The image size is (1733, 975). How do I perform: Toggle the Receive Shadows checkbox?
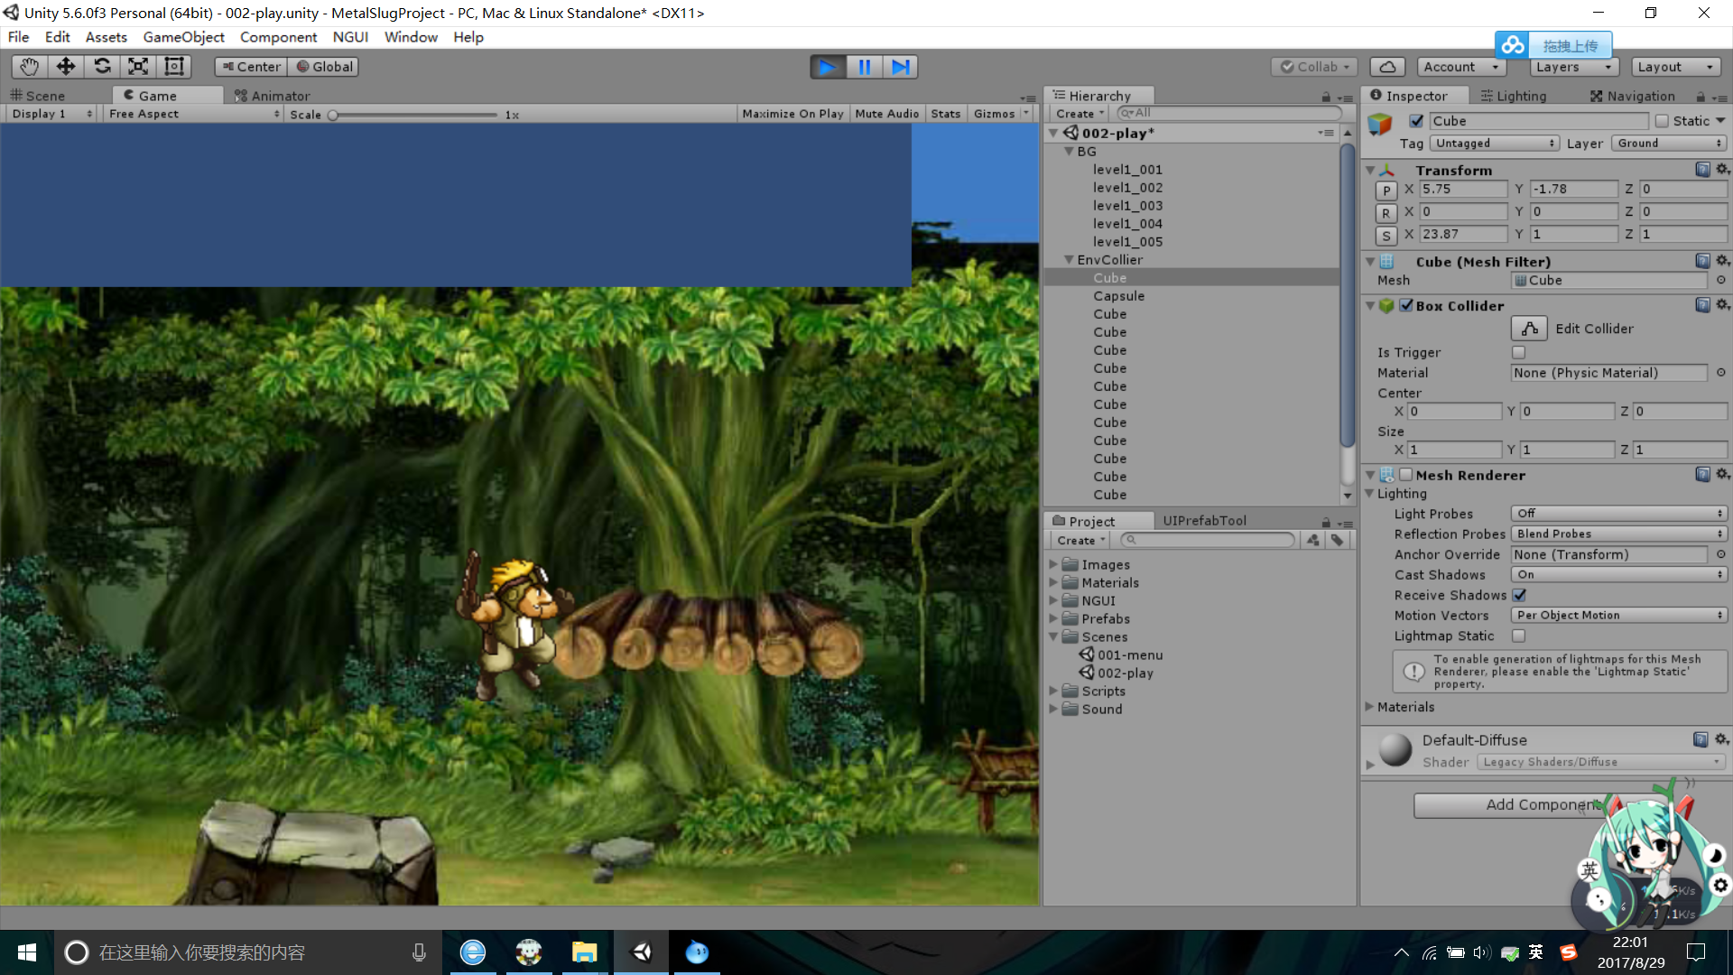[x=1519, y=595]
